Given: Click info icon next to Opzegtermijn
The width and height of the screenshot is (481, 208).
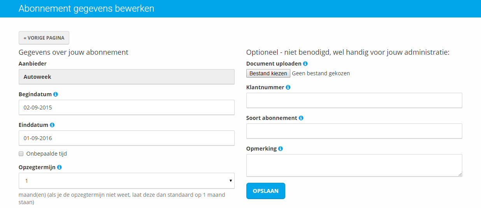Looking at the screenshot, I should tap(59, 167).
